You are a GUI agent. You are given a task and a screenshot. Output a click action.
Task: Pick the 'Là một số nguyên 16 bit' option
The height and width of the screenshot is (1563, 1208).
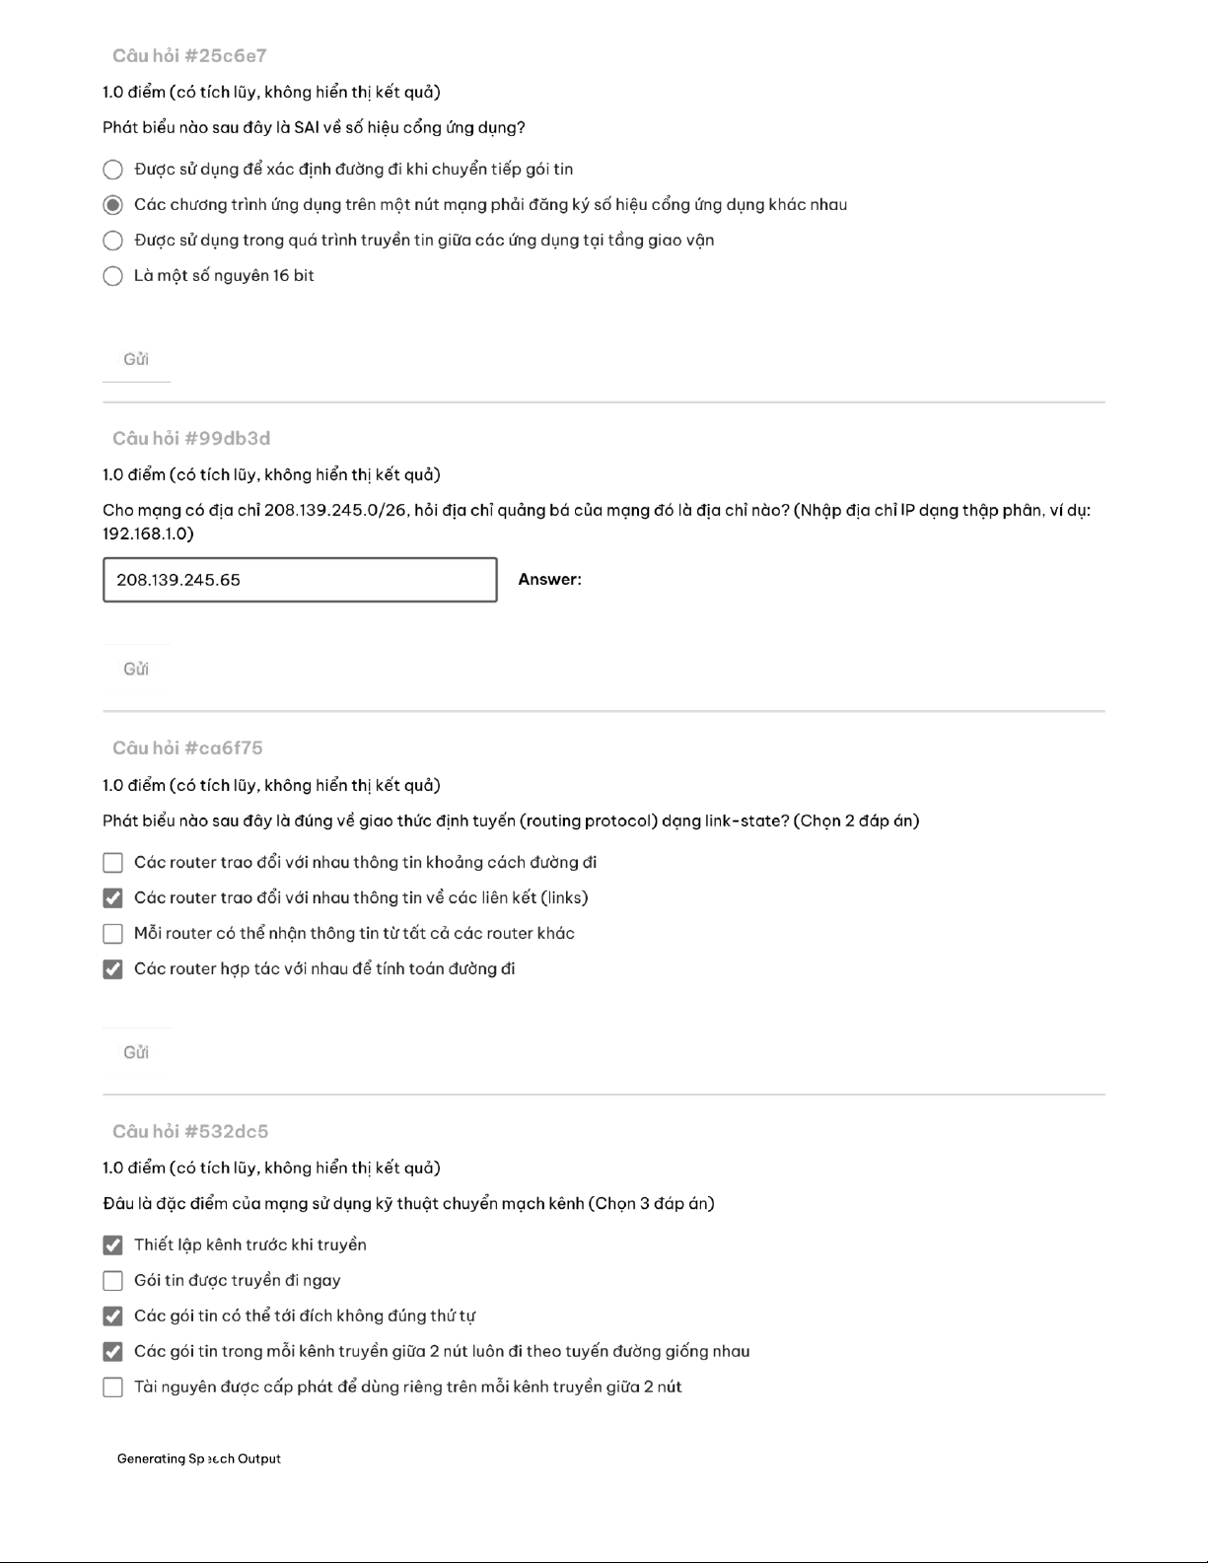[x=113, y=276]
